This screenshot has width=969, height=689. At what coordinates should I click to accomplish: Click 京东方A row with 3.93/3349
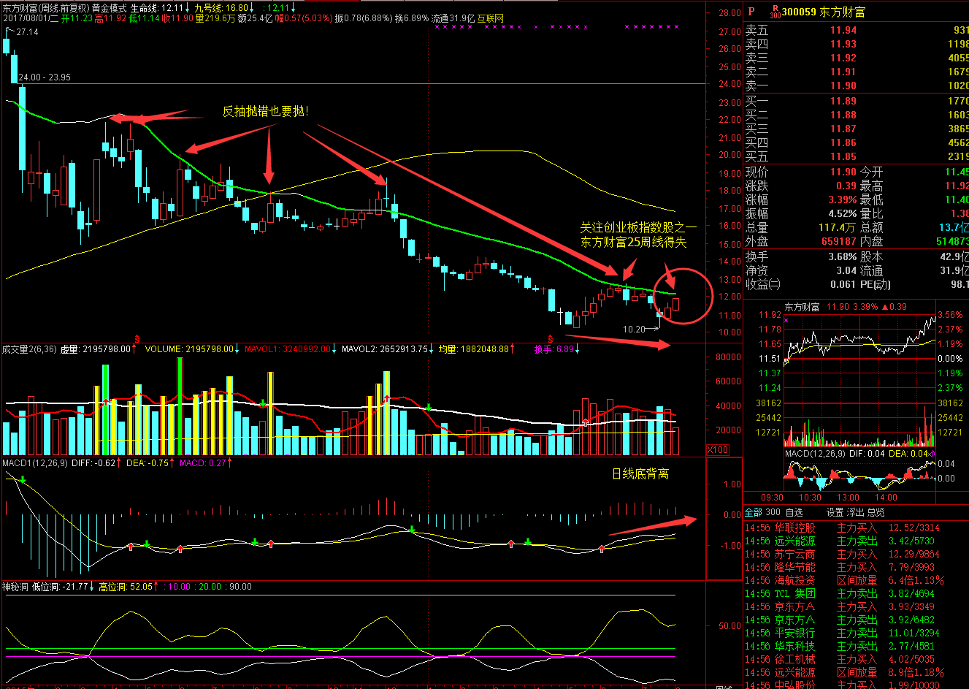tap(857, 606)
